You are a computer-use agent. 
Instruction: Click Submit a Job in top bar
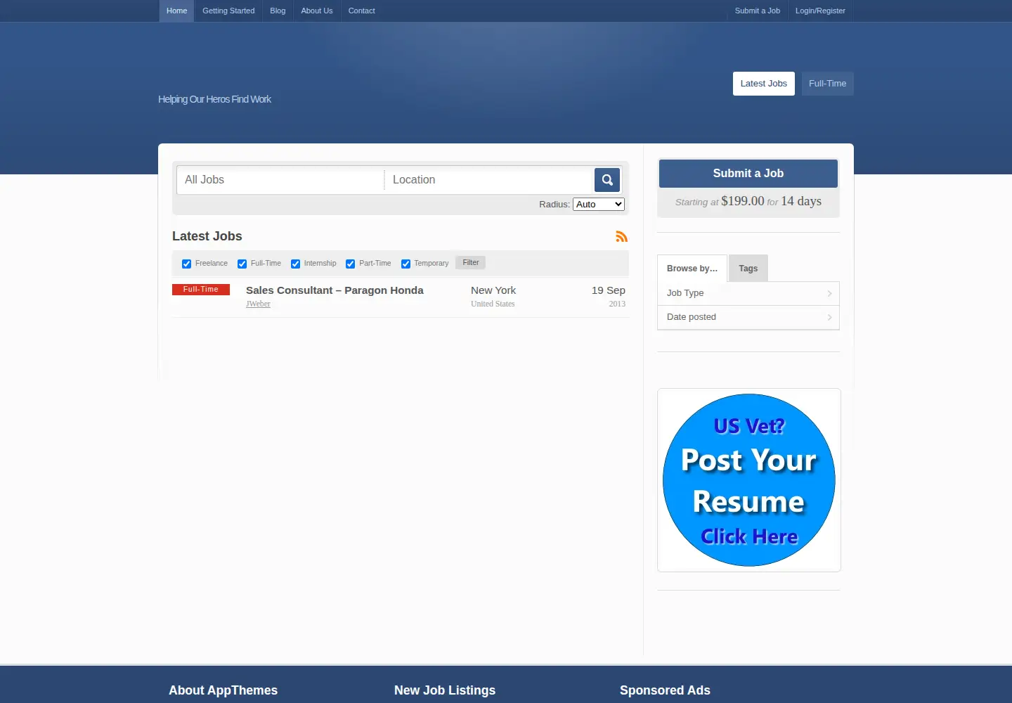(x=758, y=11)
